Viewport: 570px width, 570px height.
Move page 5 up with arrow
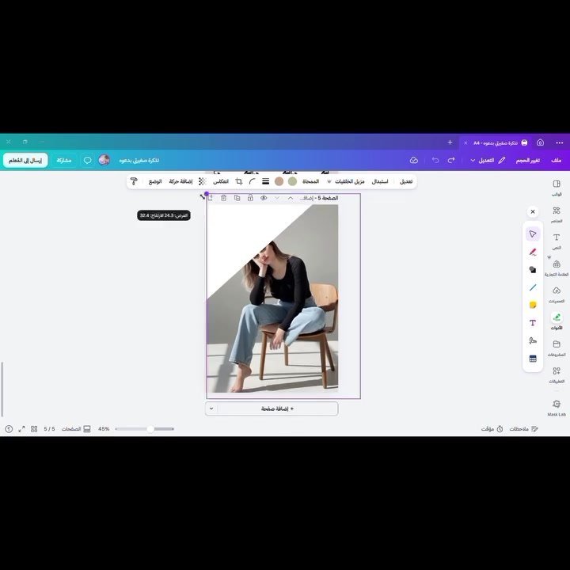291,198
